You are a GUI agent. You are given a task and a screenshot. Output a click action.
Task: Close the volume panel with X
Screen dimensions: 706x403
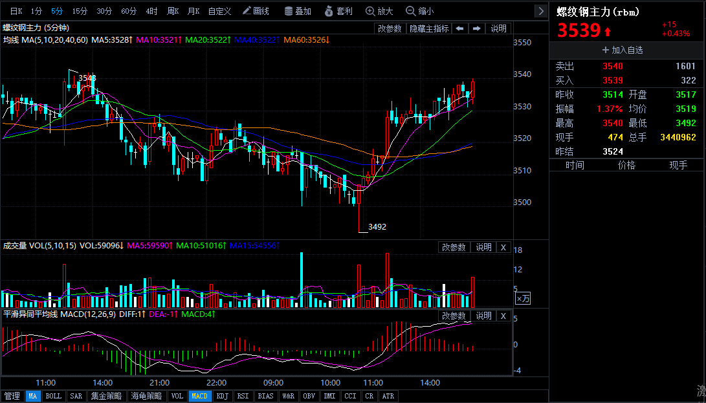(503, 247)
